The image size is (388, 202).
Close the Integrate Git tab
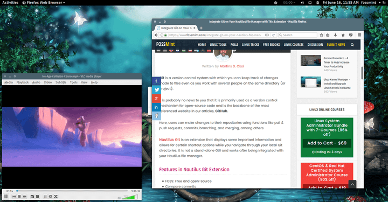194,28
